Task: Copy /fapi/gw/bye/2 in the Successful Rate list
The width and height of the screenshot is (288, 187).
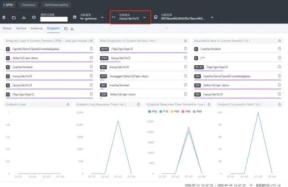Action: coord(279,67)
